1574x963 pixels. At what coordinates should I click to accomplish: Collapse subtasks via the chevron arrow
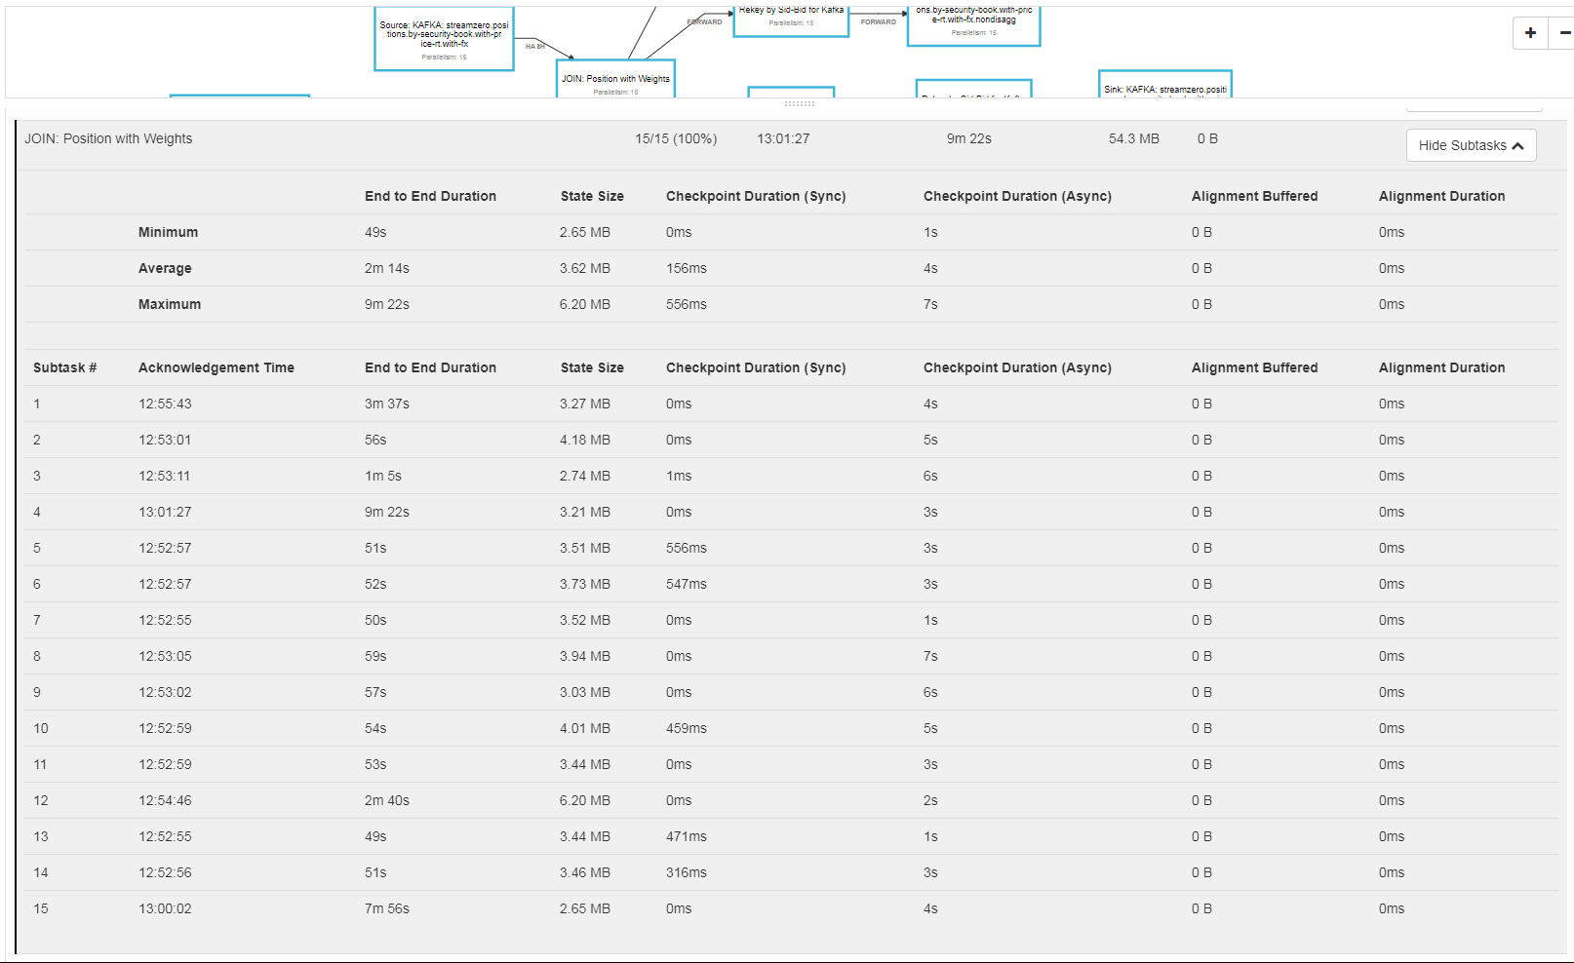point(1517,146)
